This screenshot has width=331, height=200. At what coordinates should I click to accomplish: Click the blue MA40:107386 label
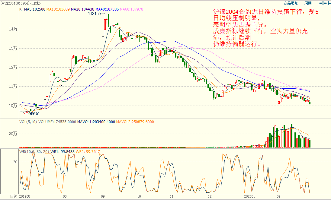pyautogui.click(x=107, y=9)
